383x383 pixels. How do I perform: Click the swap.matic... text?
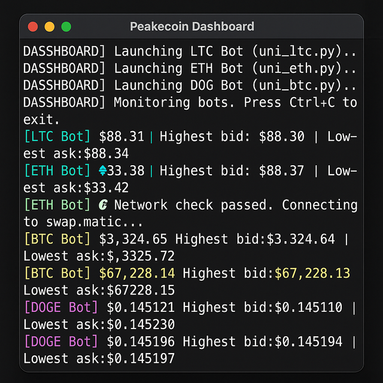(95, 222)
